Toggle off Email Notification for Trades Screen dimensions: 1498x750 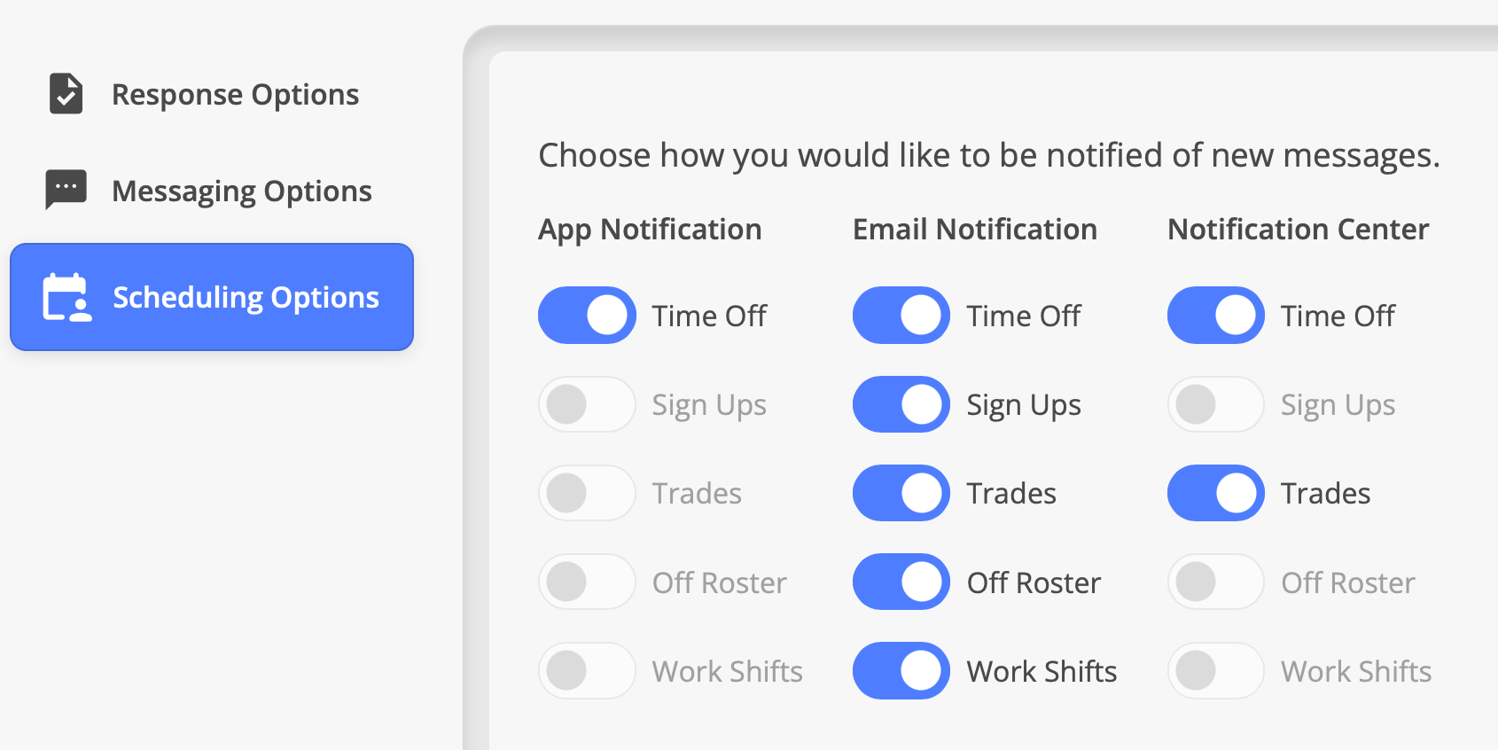coord(901,493)
